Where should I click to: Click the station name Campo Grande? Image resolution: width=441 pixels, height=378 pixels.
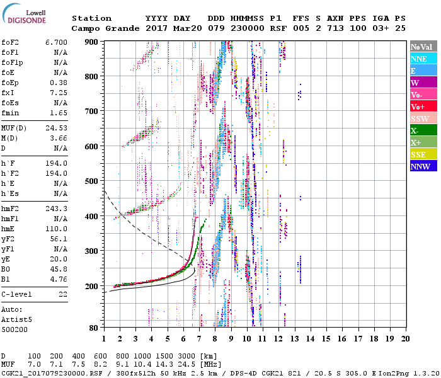(105, 28)
